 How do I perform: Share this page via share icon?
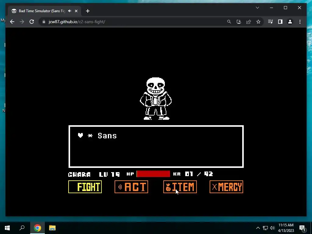click(x=249, y=22)
